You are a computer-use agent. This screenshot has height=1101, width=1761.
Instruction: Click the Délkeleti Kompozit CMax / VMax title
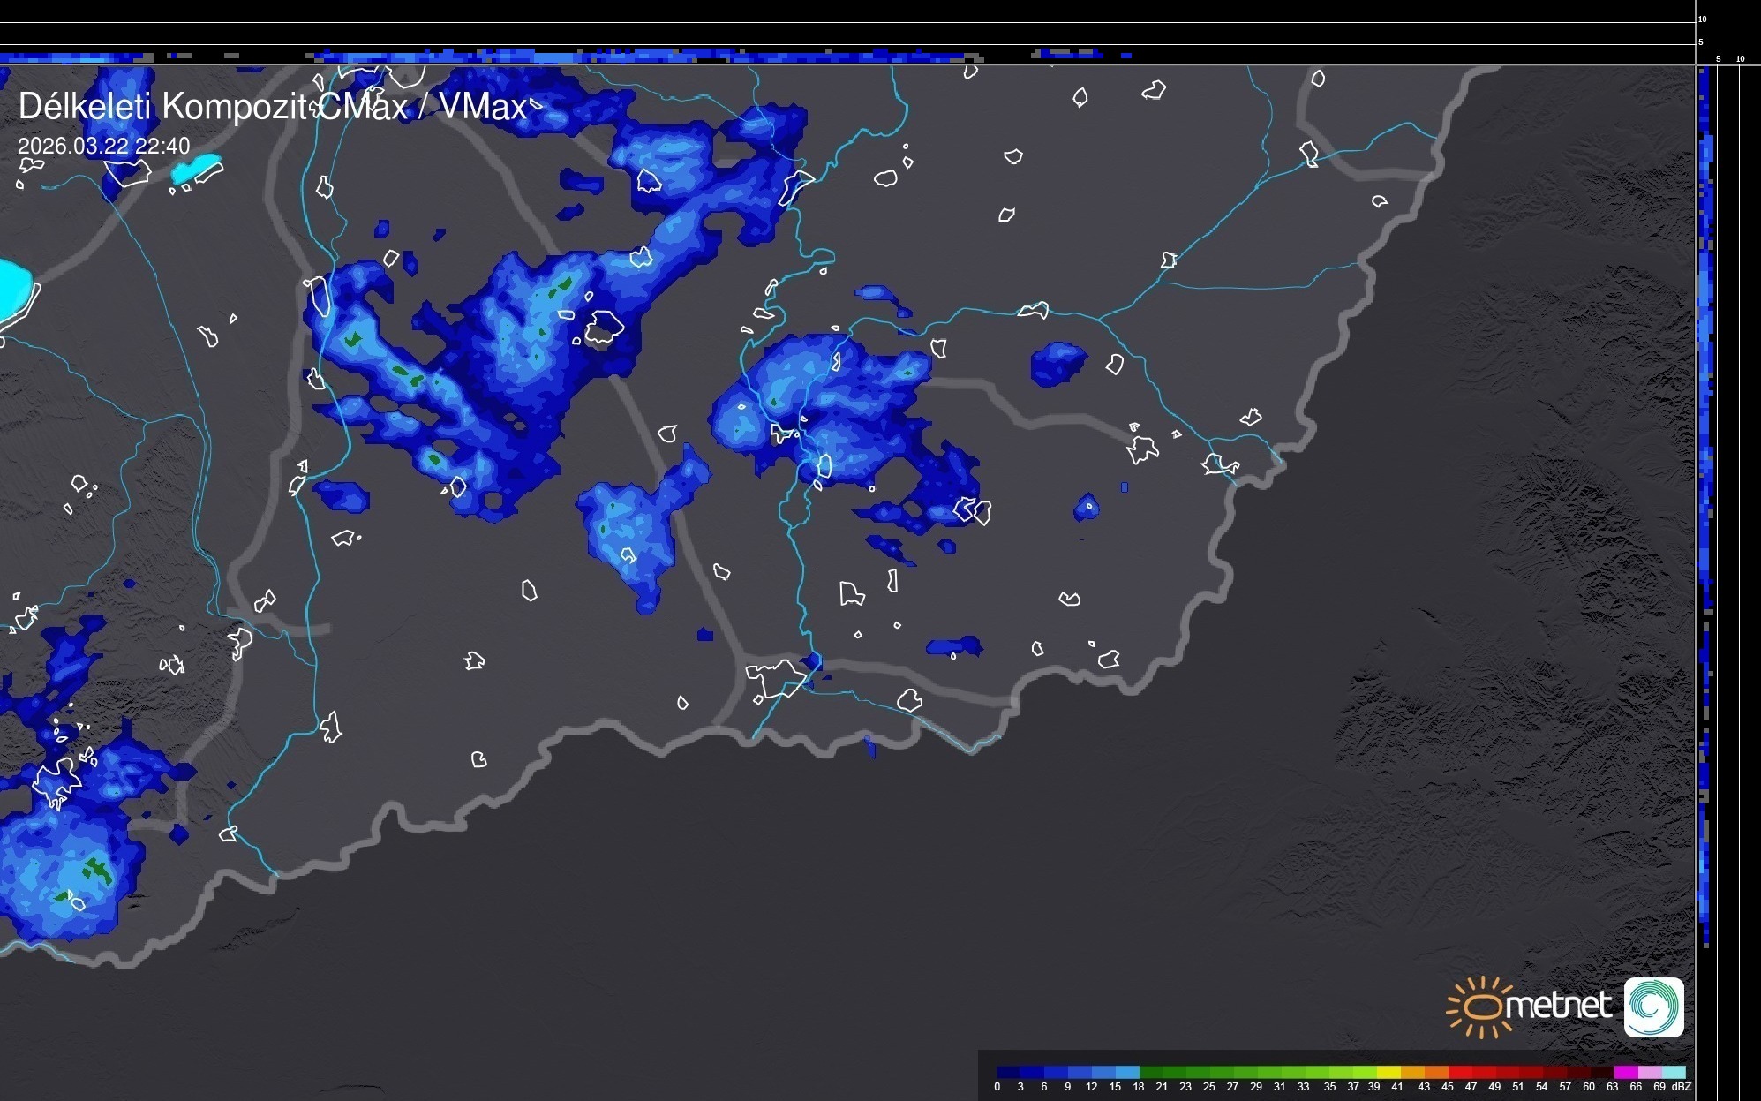click(x=272, y=107)
